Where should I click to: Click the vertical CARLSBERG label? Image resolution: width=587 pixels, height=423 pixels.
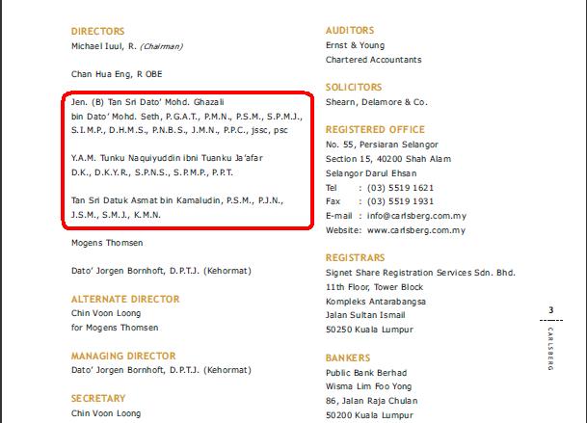click(x=550, y=349)
